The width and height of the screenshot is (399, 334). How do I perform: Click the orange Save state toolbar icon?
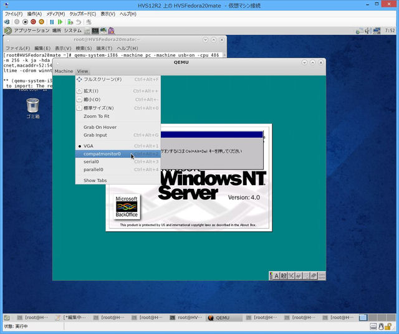point(42,22)
